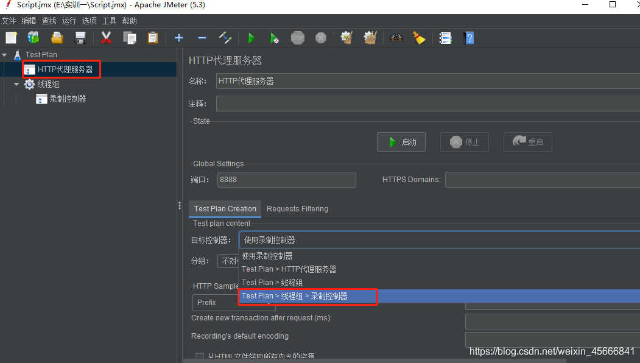The image size is (640, 363).
Task: Open the 工具 menu
Action: click(x=110, y=21)
